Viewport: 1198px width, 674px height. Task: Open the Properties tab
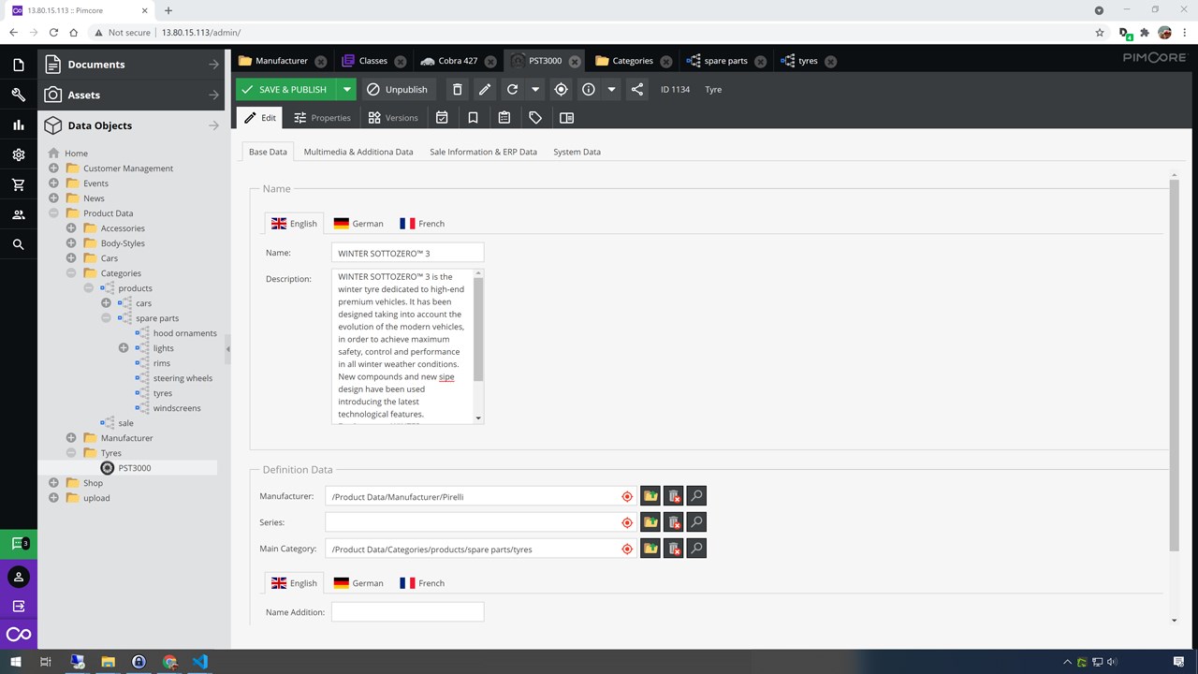click(322, 118)
